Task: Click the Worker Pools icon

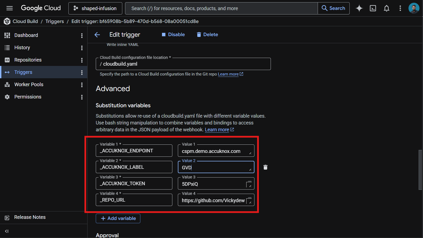Action: [x=7, y=85]
